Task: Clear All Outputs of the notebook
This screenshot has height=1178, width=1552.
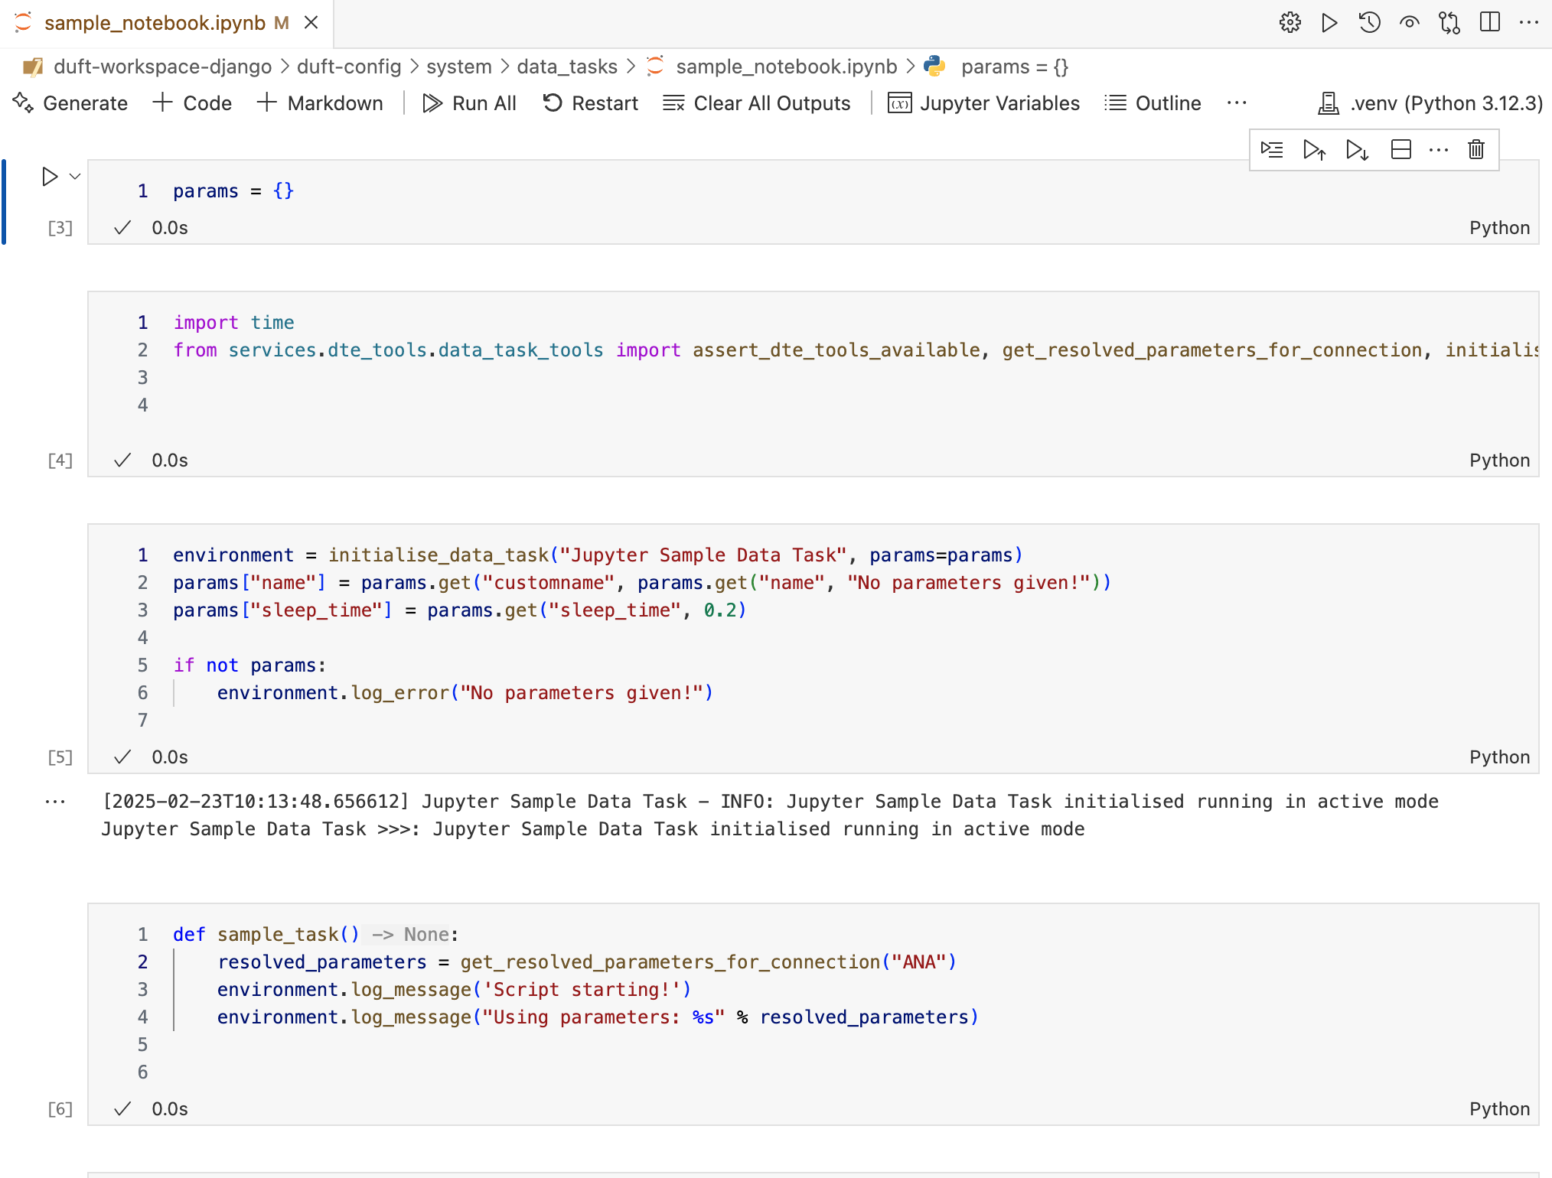Action: (x=757, y=103)
